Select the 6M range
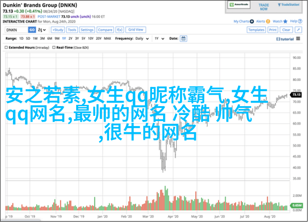This screenshot has height=222, width=308. (x=50, y=38)
